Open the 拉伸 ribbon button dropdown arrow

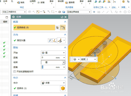pos(5,4)
